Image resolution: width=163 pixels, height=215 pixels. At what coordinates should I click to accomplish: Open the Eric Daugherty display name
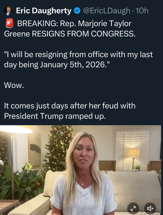click(44, 11)
